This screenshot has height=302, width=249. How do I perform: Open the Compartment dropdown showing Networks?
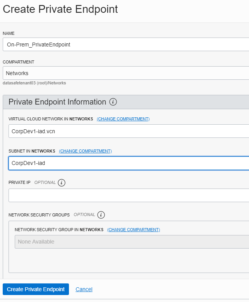pos(125,73)
